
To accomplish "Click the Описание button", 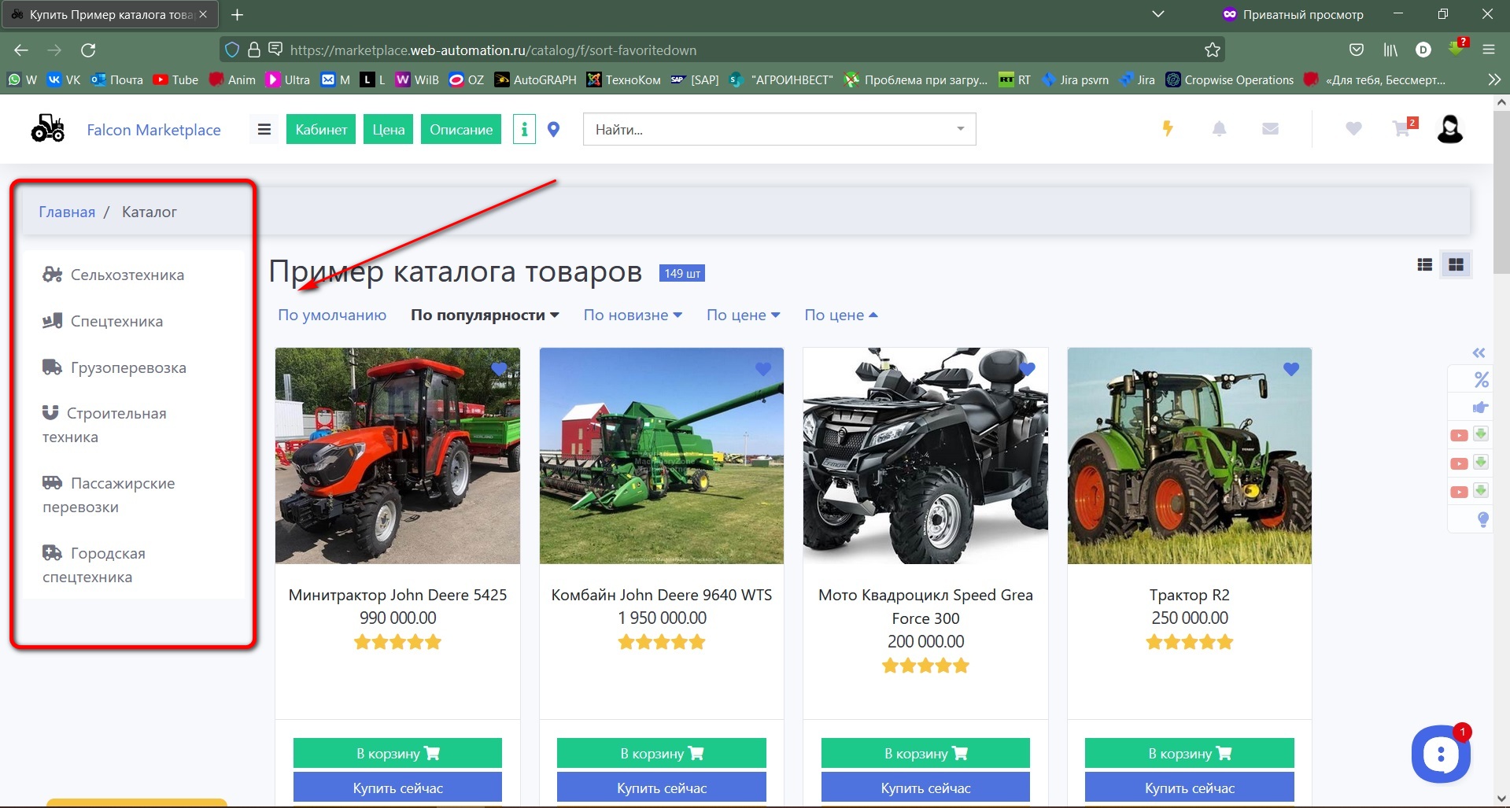I will tap(461, 129).
